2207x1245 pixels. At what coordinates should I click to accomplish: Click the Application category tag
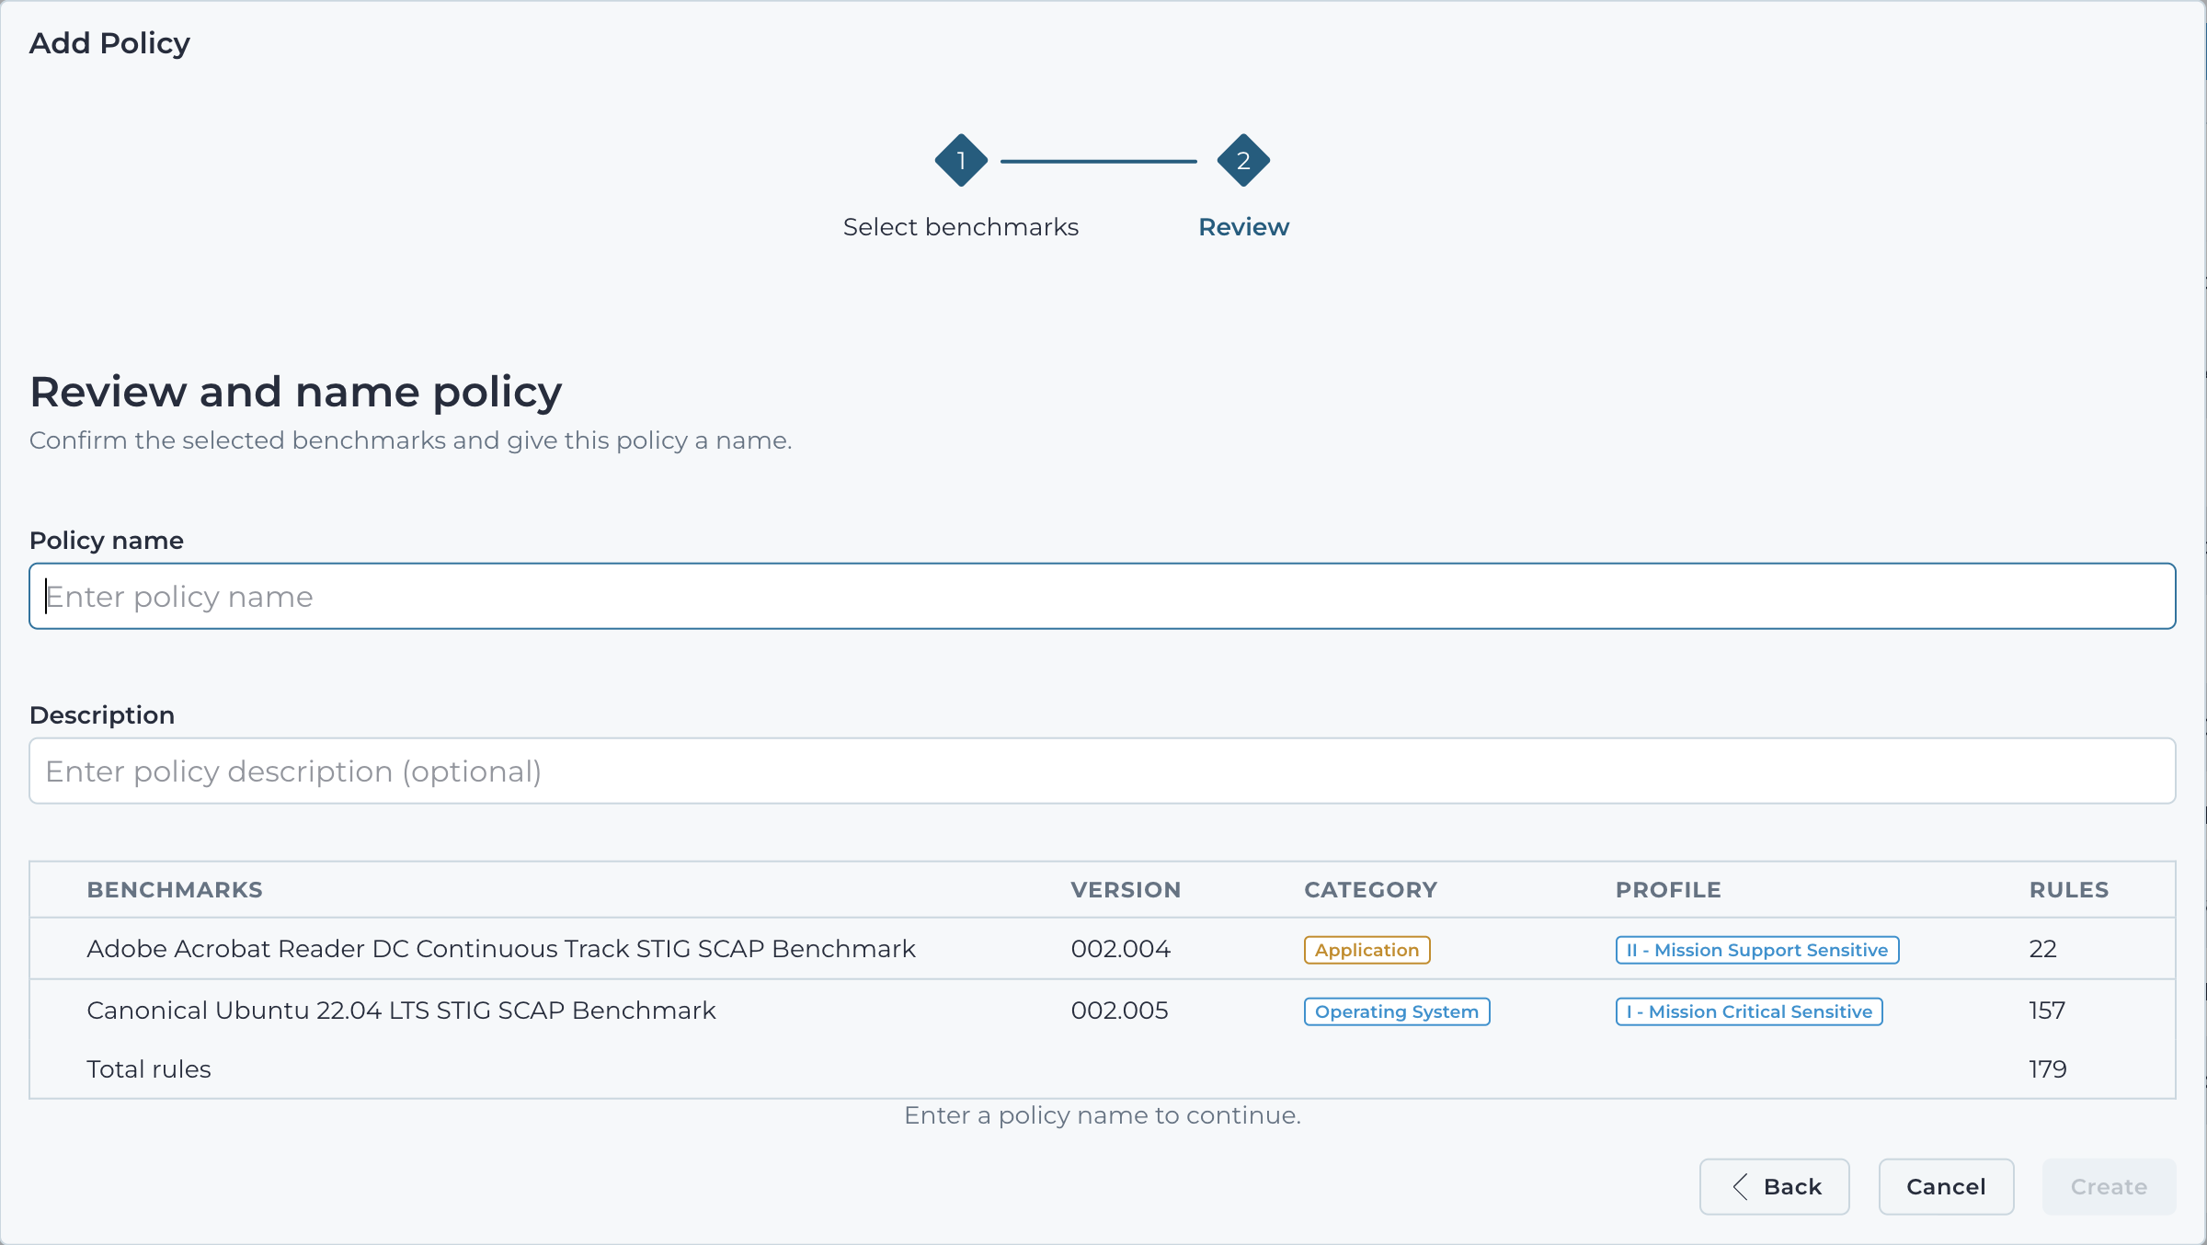pos(1367,950)
